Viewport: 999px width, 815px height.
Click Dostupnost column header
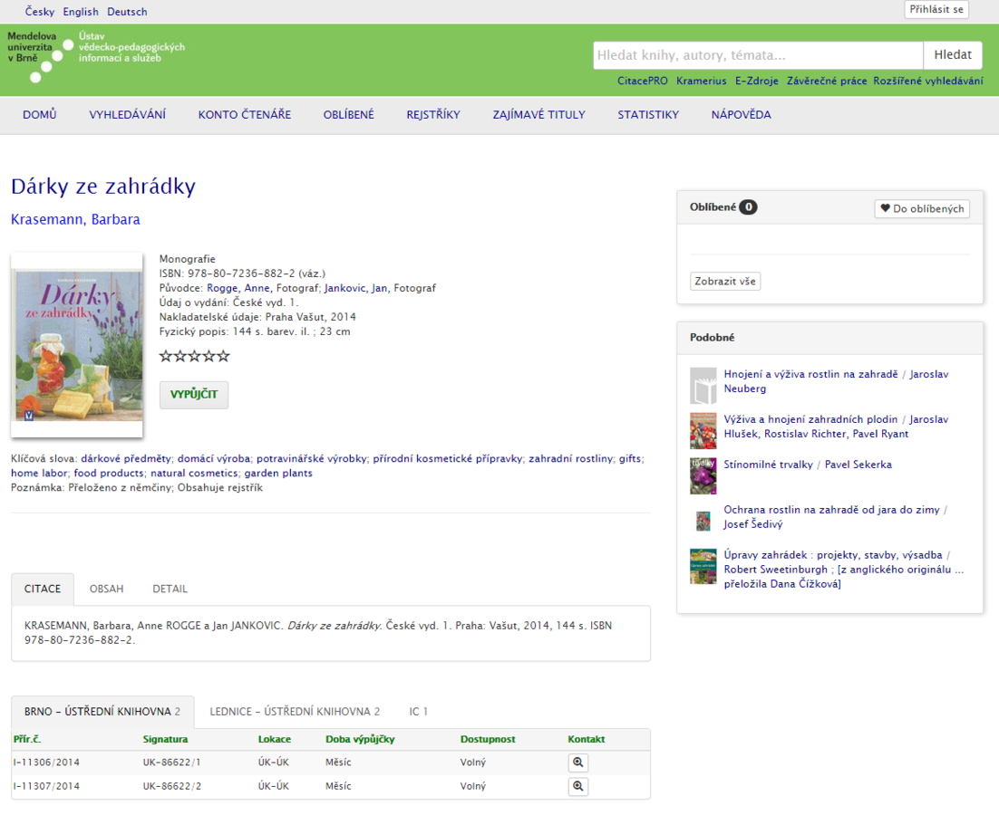click(488, 739)
